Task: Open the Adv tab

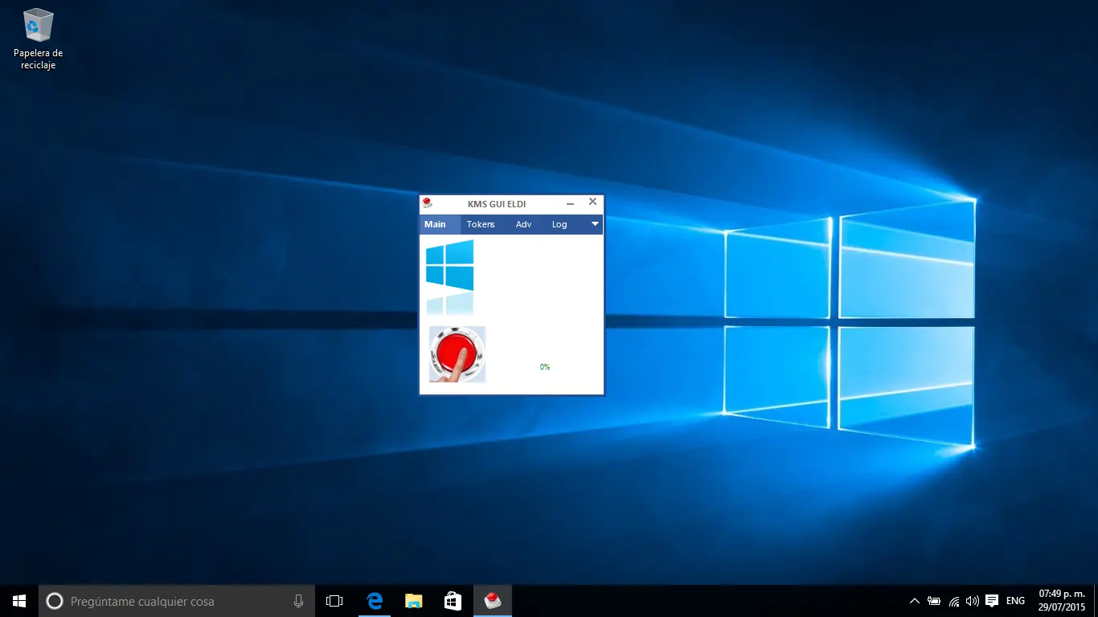Action: 523,224
